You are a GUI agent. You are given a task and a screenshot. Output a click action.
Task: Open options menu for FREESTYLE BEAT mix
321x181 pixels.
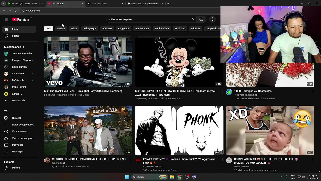point(222,91)
